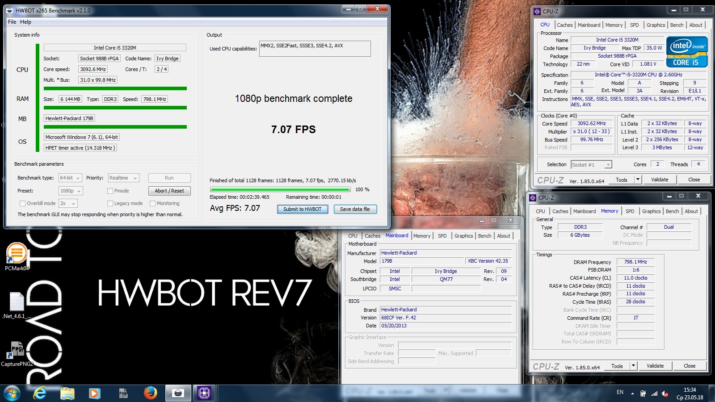Screen dimensions: 715x402
Task: Switch to Caches tab in top CPU-Z
Action: (x=564, y=25)
